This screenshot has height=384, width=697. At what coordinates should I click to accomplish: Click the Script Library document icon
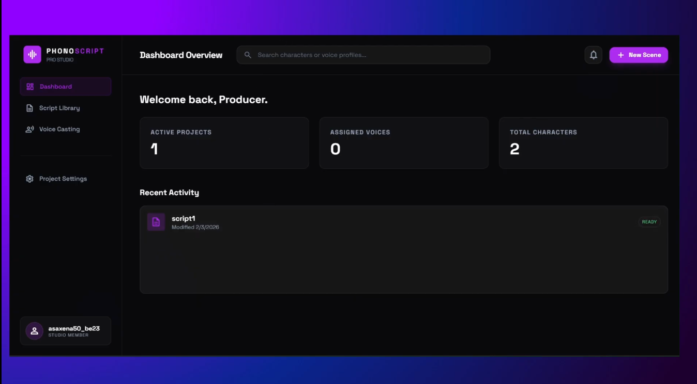coord(30,108)
